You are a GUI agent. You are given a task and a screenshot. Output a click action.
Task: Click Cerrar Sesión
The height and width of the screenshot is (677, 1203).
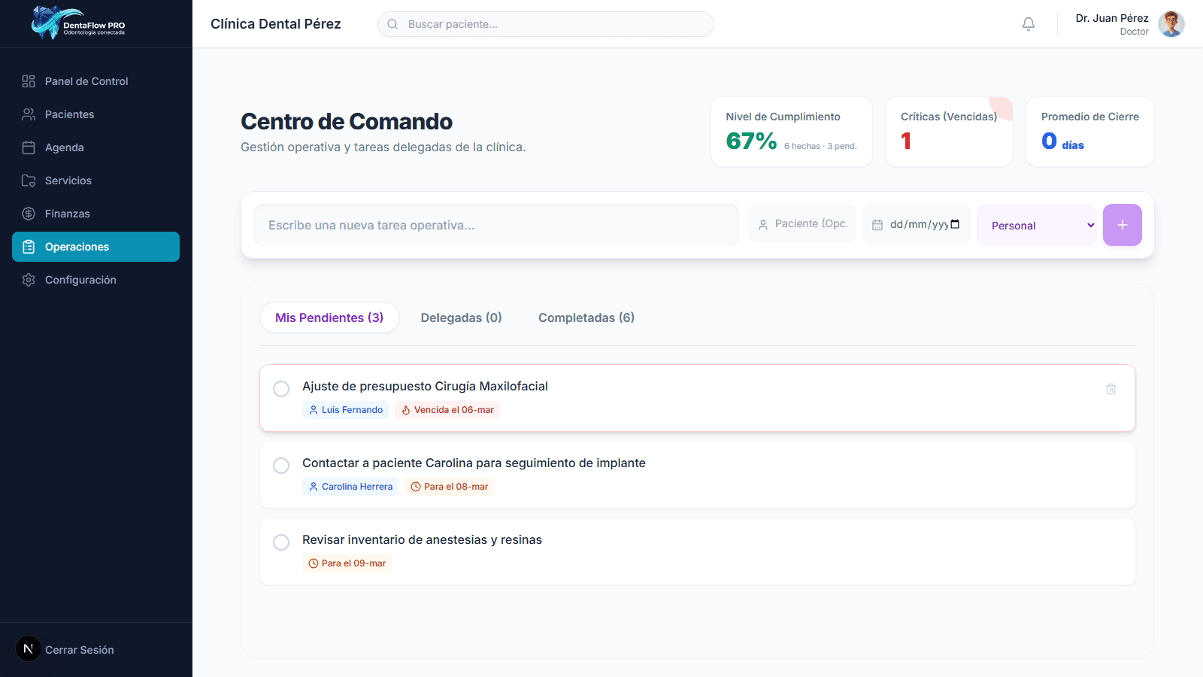coord(79,649)
